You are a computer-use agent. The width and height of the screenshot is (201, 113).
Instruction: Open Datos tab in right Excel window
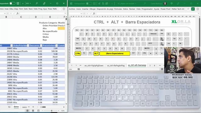point(126,9)
